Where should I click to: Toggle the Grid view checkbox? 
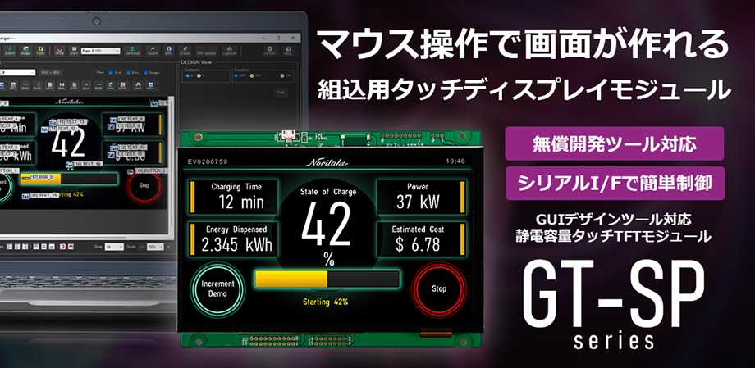tap(111, 73)
